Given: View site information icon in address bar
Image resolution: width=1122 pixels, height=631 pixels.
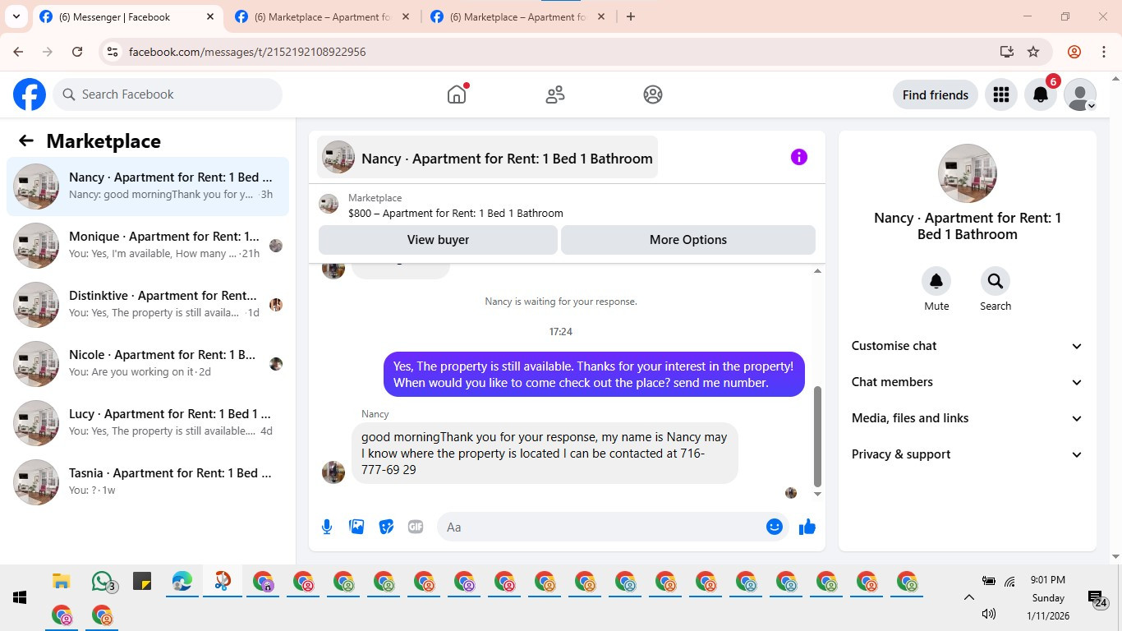Looking at the screenshot, I should [x=113, y=52].
